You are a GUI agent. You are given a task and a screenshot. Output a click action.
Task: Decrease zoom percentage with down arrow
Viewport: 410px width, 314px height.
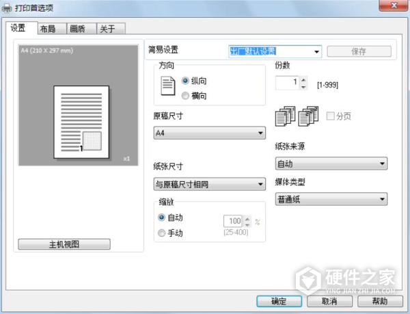(247, 224)
